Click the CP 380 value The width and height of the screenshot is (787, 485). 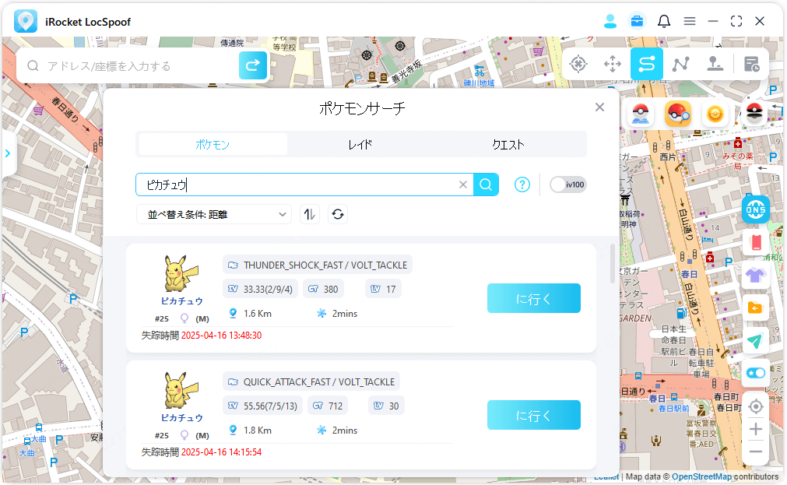pyautogui.click(x=331, y=289)
